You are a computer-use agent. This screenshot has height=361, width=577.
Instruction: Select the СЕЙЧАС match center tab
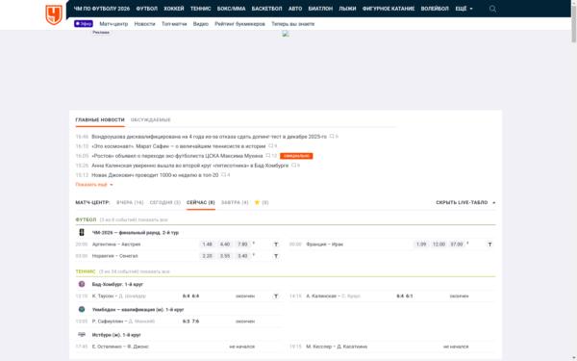tap(201, 202)
